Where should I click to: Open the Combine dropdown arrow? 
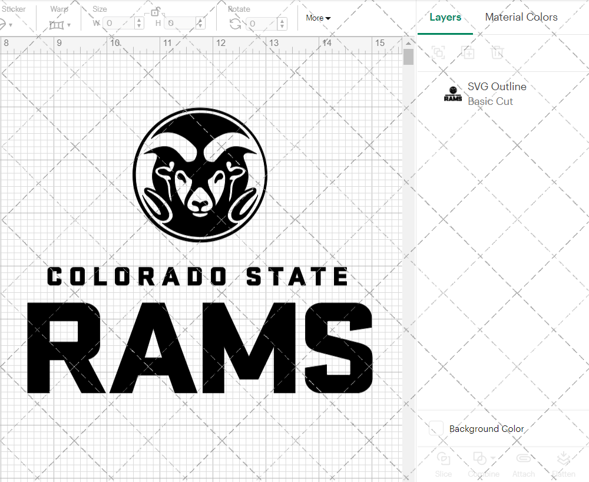click(492, 458)
